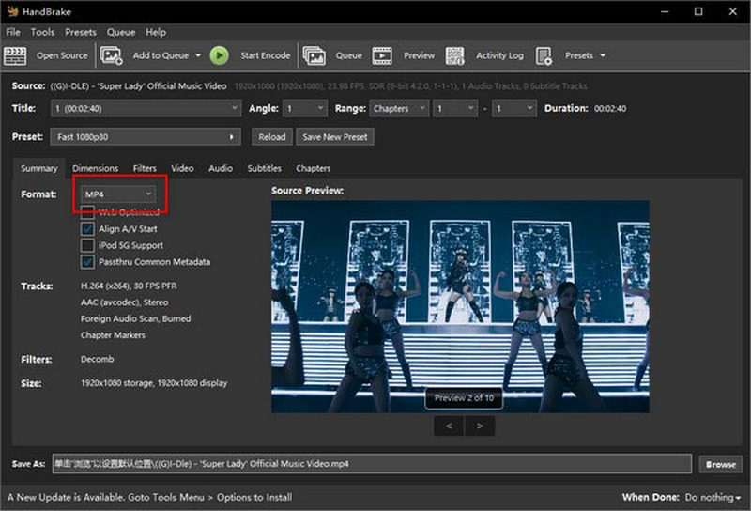Viewport: 751px width, 511px height.
Task: Open the Queue icon in toolbar
Action: [x=314, y=55]
